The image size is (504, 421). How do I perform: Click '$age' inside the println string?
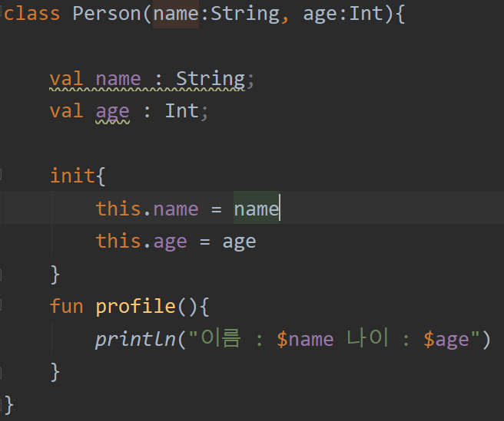[446, 340]
